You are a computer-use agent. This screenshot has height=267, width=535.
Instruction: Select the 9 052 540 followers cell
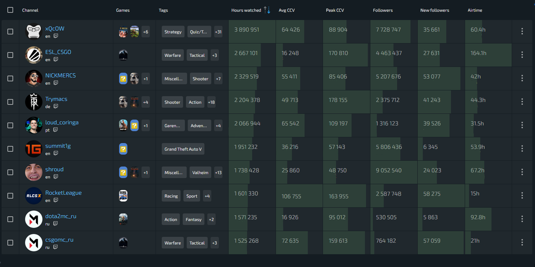(x=394, y=172)
